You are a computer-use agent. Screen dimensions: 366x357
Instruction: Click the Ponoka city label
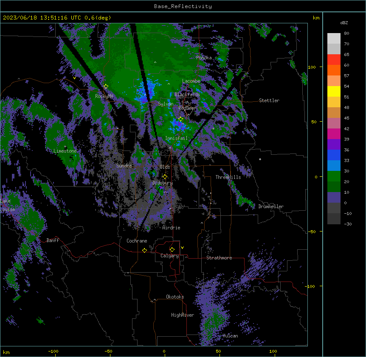[x=204, y=58]
